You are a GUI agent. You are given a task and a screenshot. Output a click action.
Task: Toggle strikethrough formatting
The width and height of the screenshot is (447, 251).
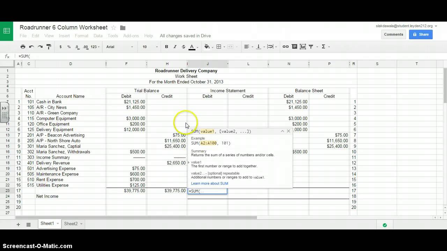point(183,47)
